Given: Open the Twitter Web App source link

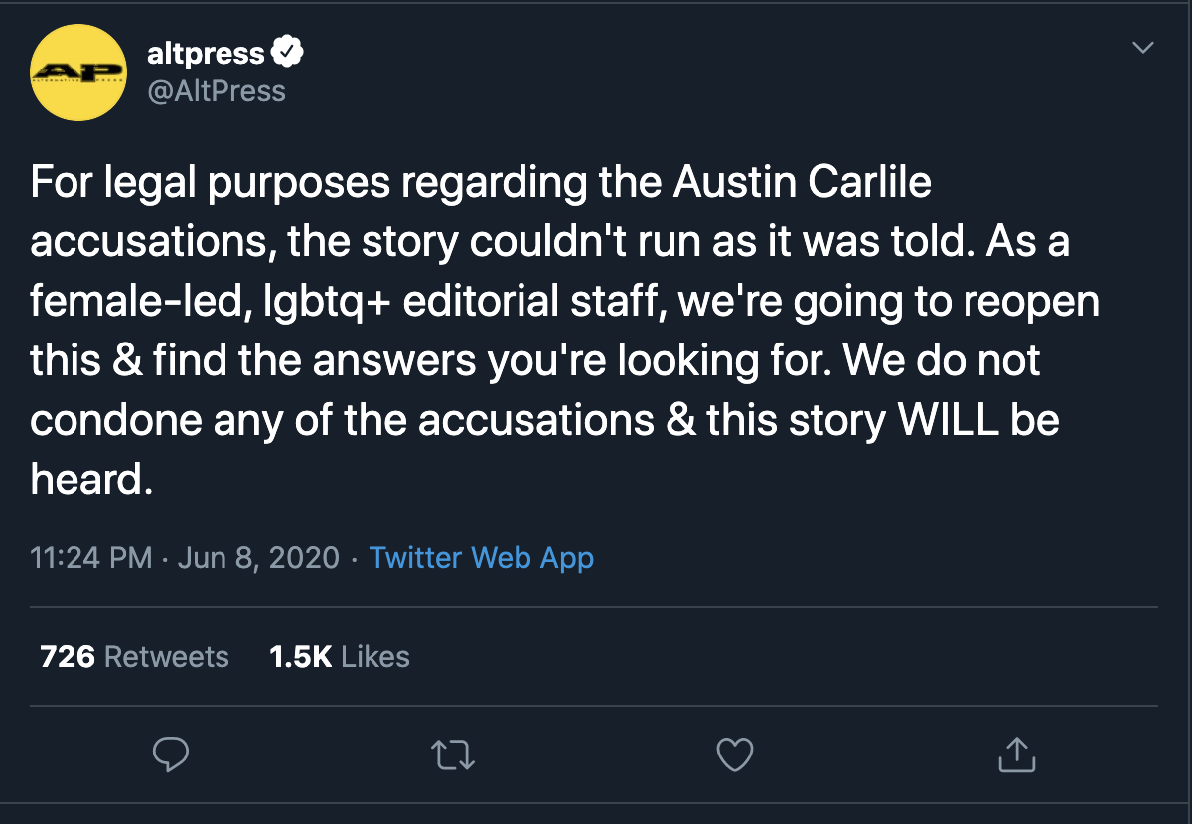Looking at the screenshot, I should (481, 557).
